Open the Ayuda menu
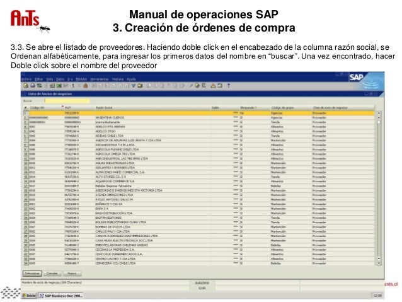Viewport: 402px width, 302px height. [131, 79]
